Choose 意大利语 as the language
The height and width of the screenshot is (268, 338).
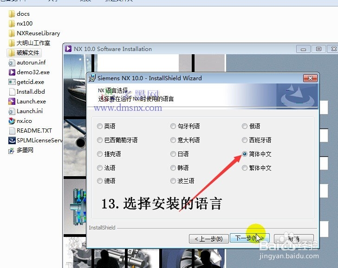coord(173,140)
